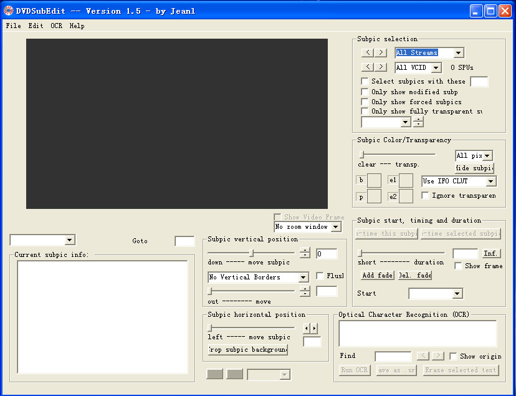The height and width of the screenshot is (396, 516).
Task: Toggle Ignore transparency checkbox
Action: [x=426, y=196]
